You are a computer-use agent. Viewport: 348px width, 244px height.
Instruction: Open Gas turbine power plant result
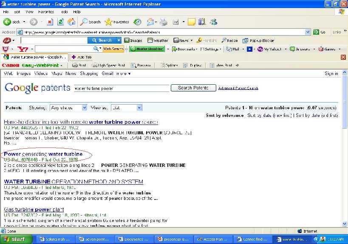(34, 209)
